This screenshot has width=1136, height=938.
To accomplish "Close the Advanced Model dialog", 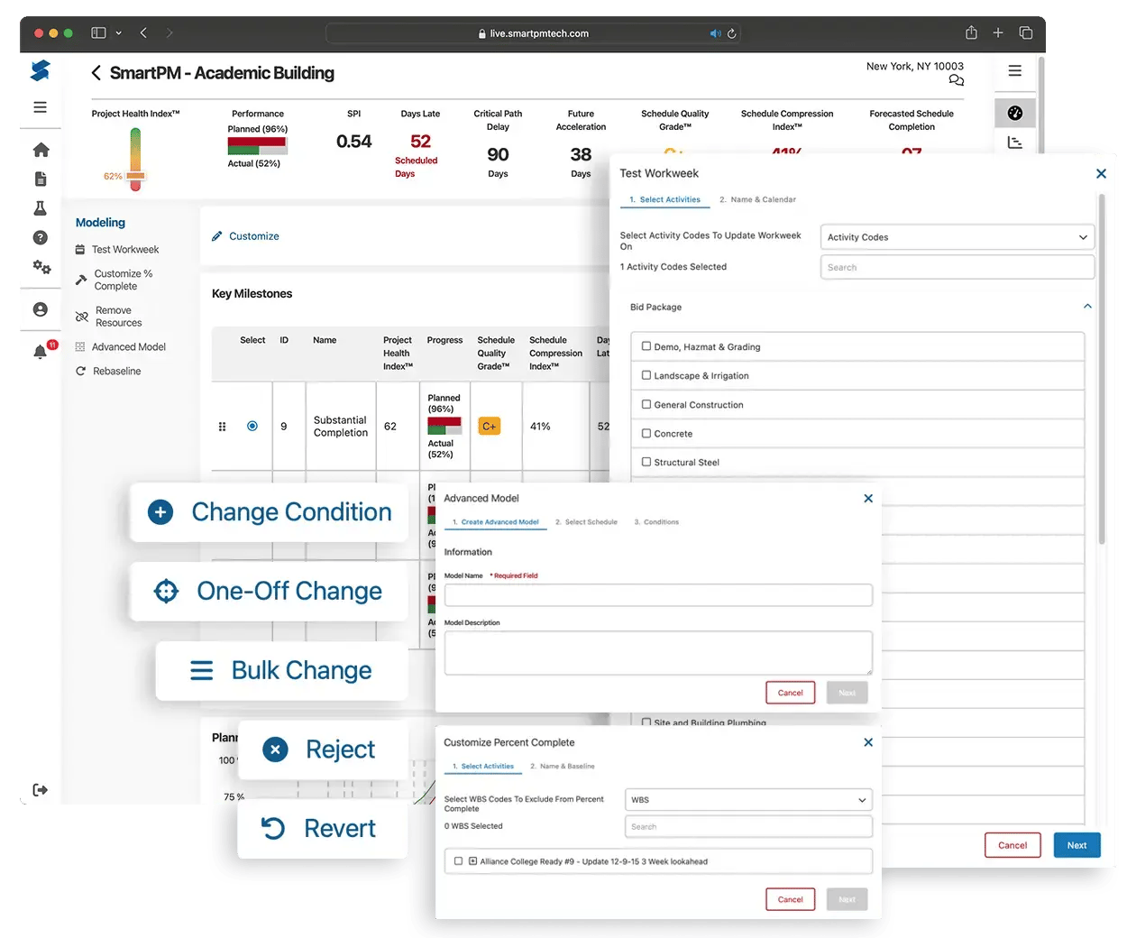I will (x=868, y=499).
